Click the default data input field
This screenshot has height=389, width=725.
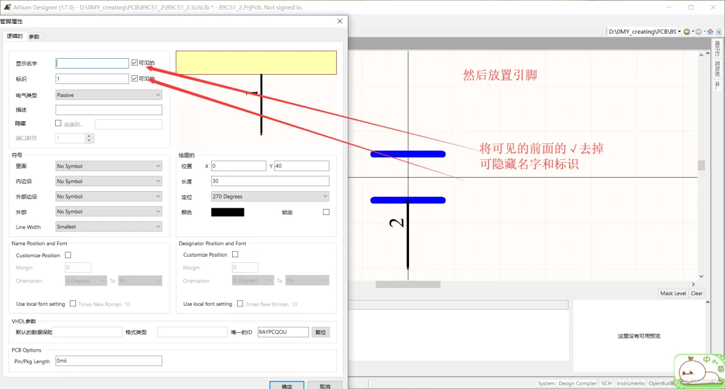(x=87, y=332)
